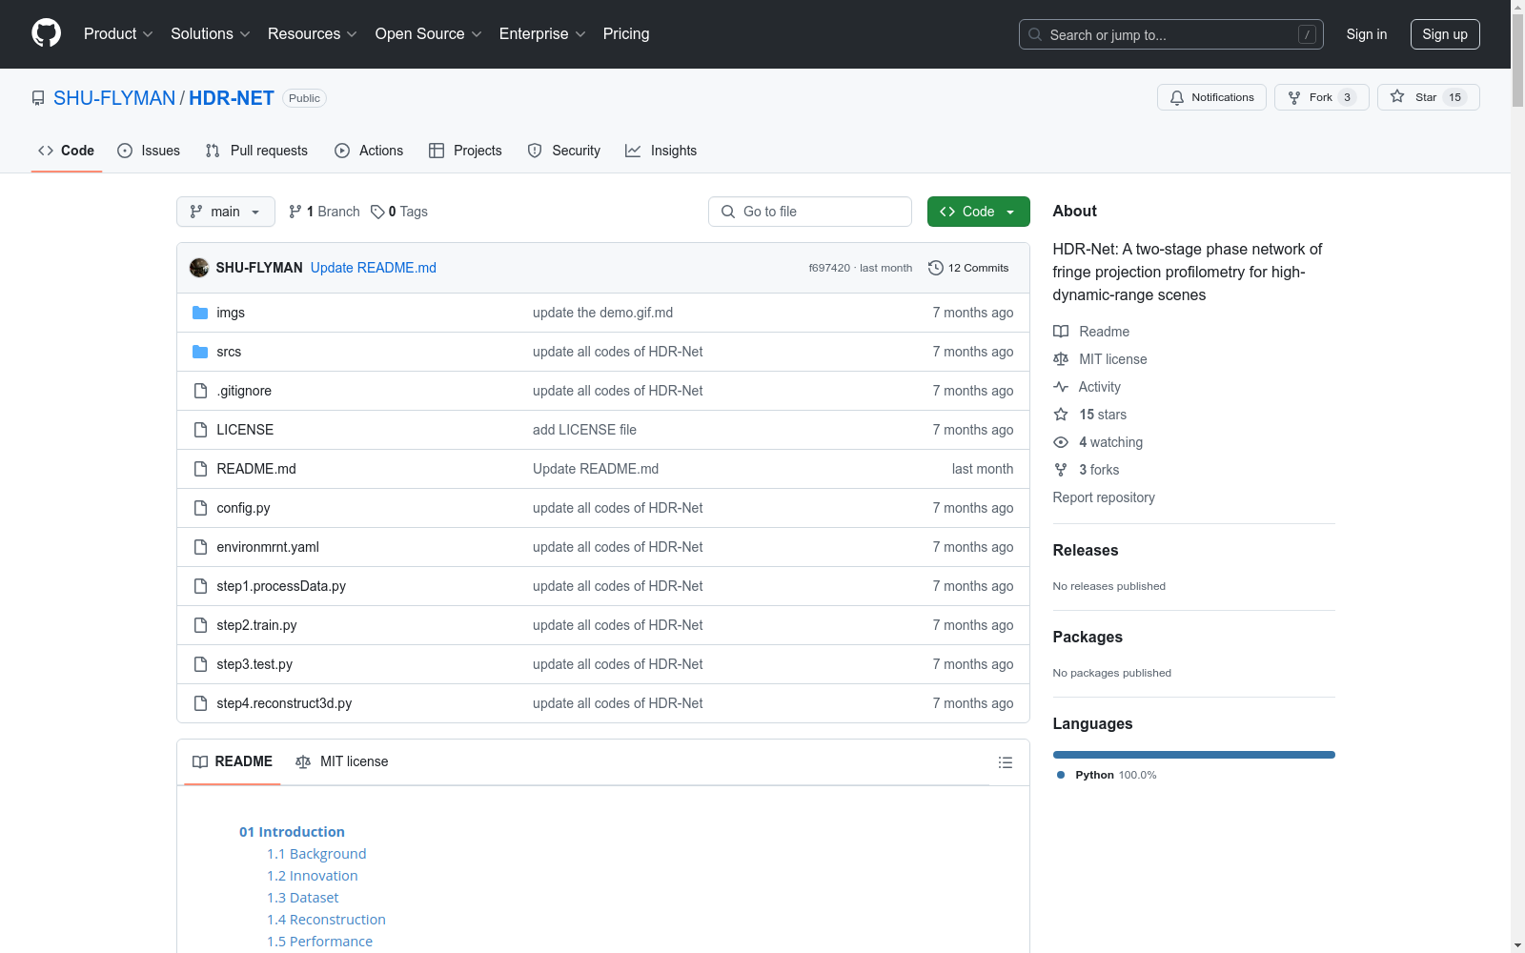1525x953 pixels.
Task: Click the Notifications button
Action: point(1211,97)
